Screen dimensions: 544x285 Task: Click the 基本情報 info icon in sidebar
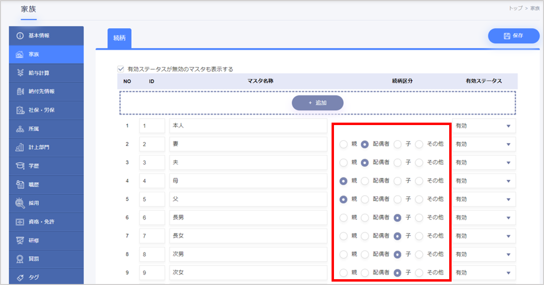pos(20,35)
